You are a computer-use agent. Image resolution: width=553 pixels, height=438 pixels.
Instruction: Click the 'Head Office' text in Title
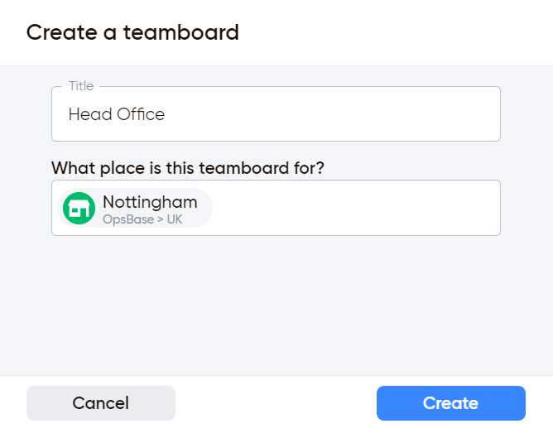click(x=117, y=114)
